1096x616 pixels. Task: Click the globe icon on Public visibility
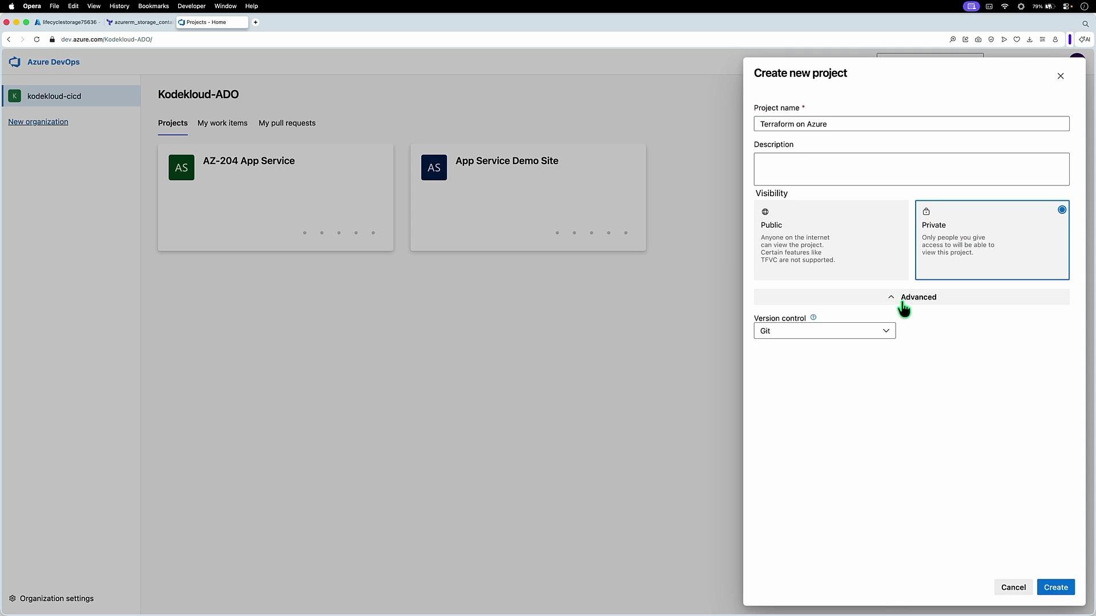point(765,212)
